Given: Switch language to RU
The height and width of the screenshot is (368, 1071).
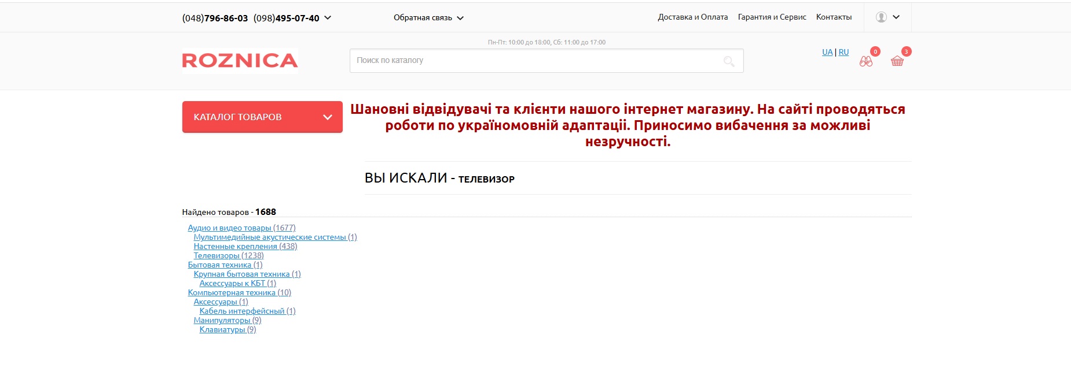Looking at the screenshot, I should [x=843, y=52].
